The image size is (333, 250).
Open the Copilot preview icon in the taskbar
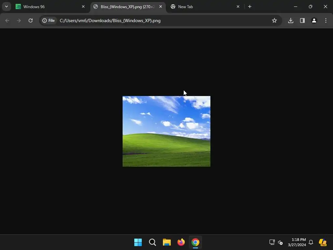(x=323, y=242)
